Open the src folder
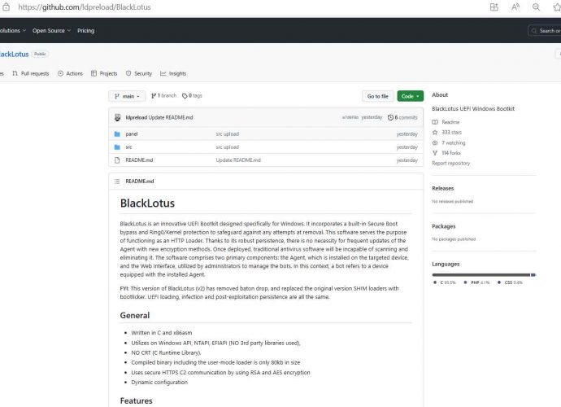Viewport: 561px width, 407px height. [128, 147]
